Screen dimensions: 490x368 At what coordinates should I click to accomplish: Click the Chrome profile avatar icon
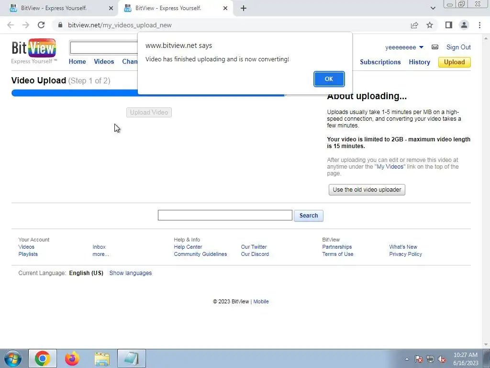464,25
